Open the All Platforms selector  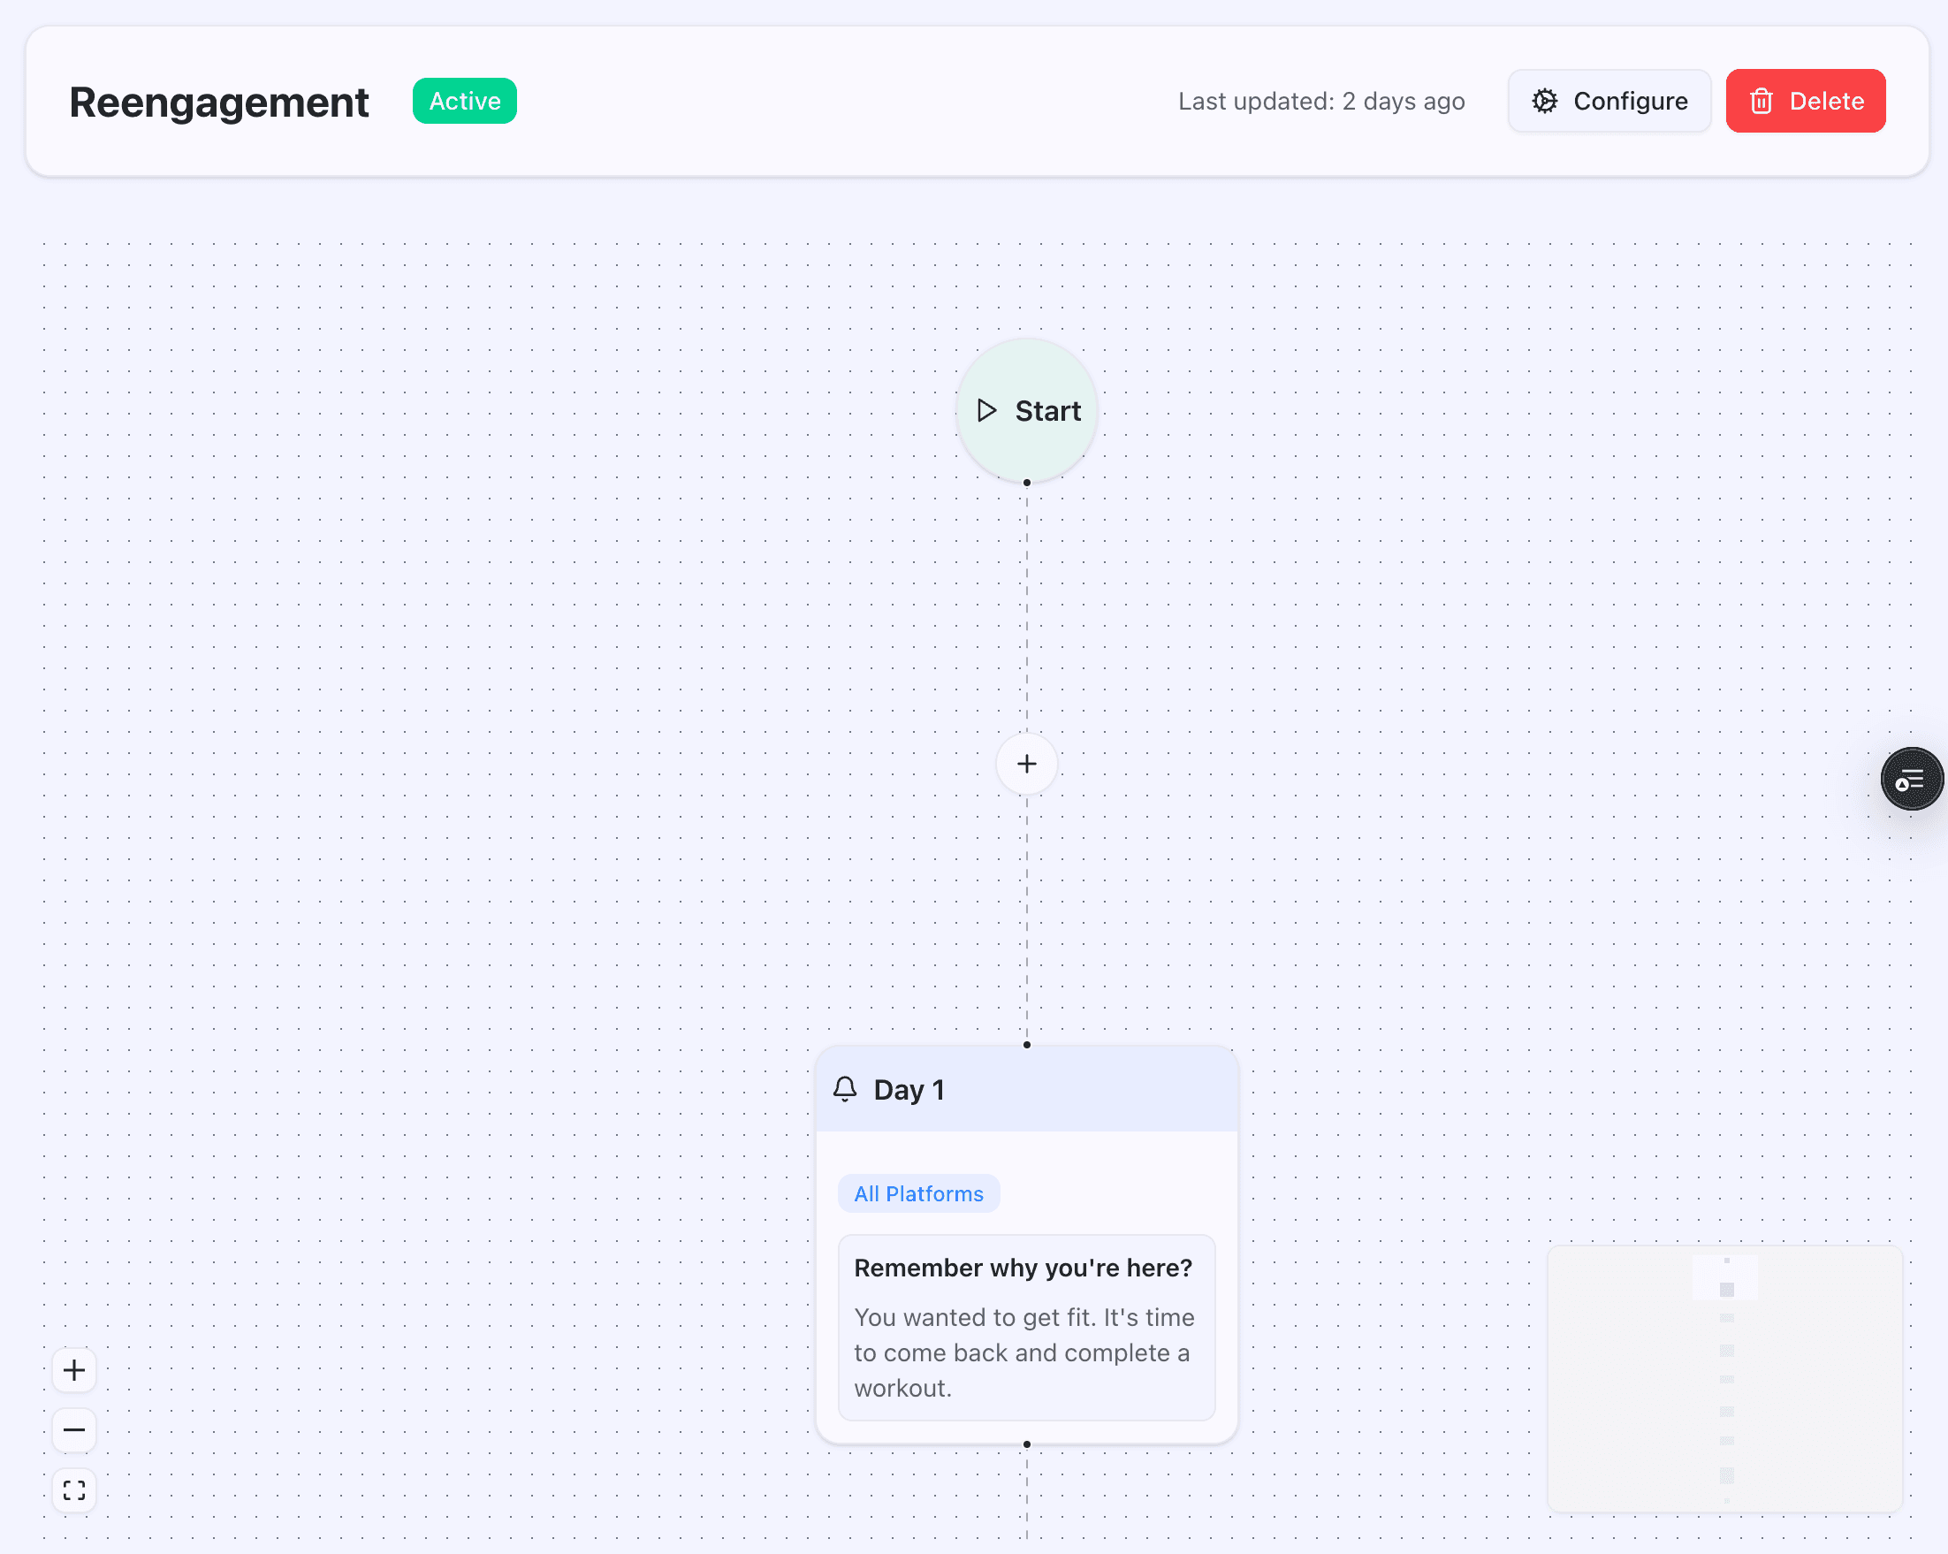918,1192
